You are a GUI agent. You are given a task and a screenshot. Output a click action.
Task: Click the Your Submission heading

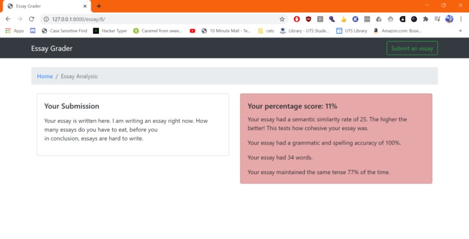tap(72, 106)
